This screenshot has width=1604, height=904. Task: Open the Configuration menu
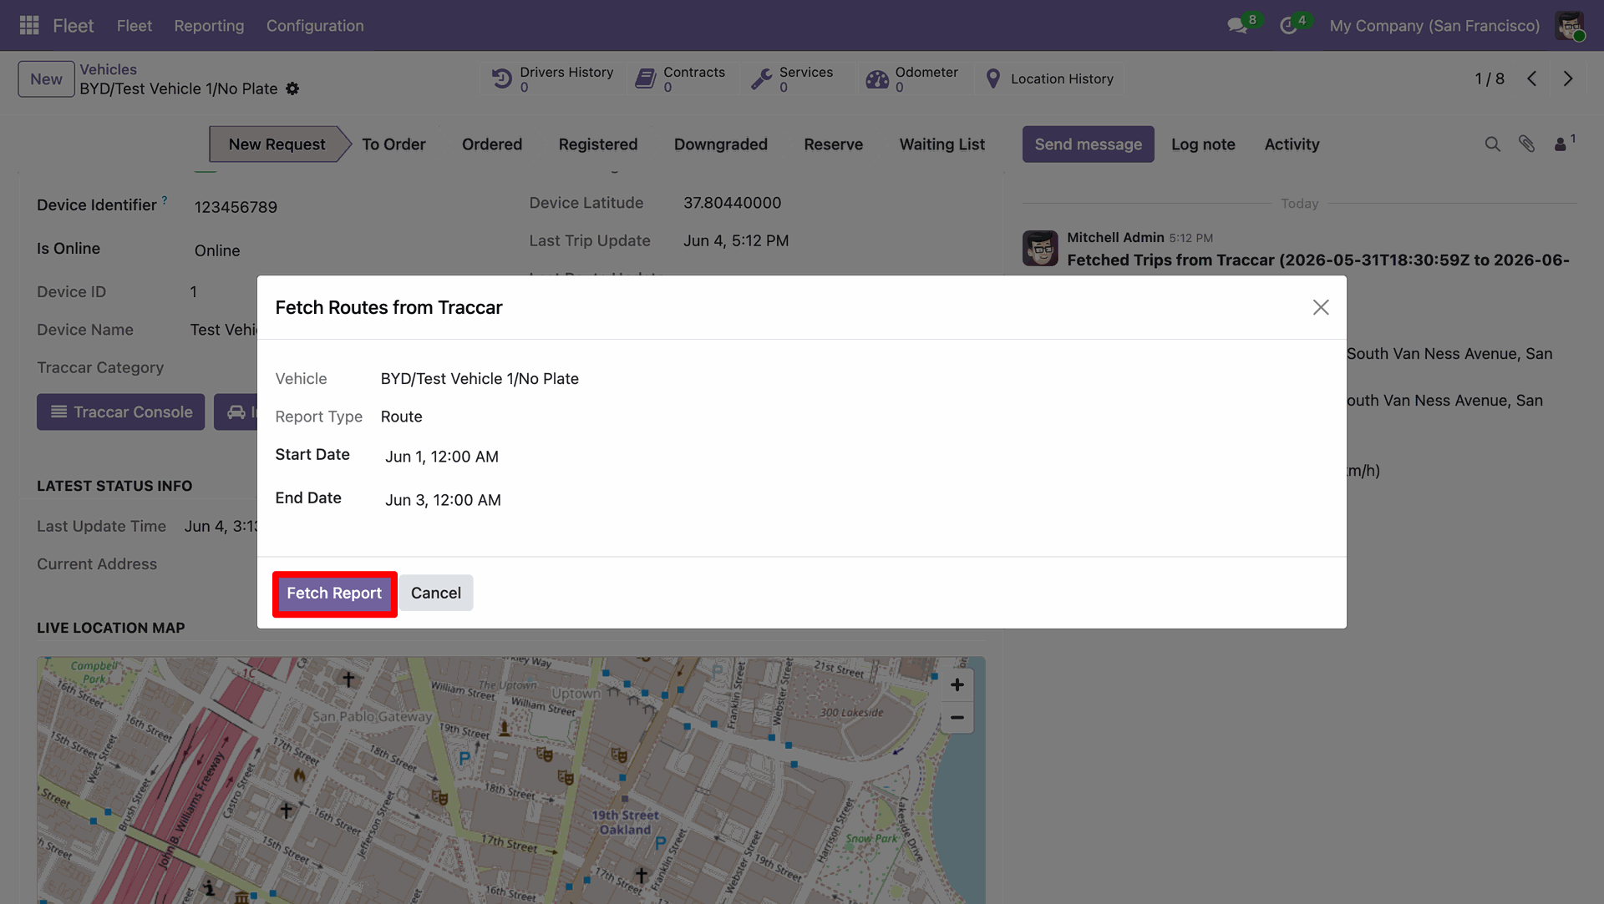coord(315,26)
